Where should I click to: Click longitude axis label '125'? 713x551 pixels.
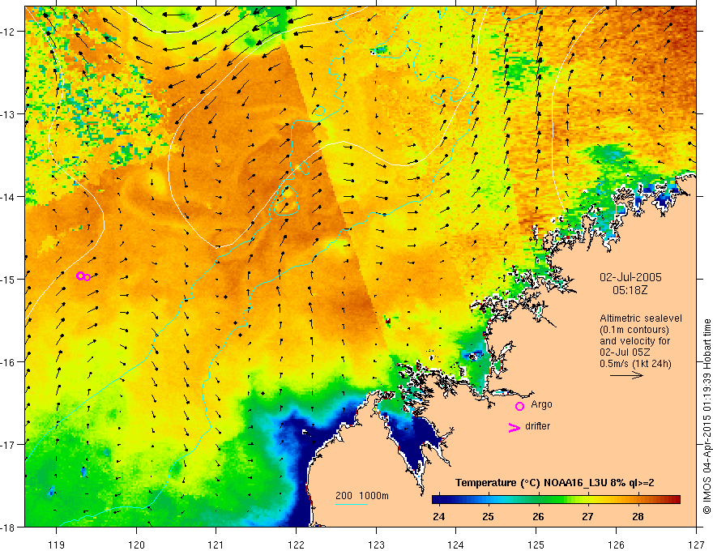coord(536,545)
